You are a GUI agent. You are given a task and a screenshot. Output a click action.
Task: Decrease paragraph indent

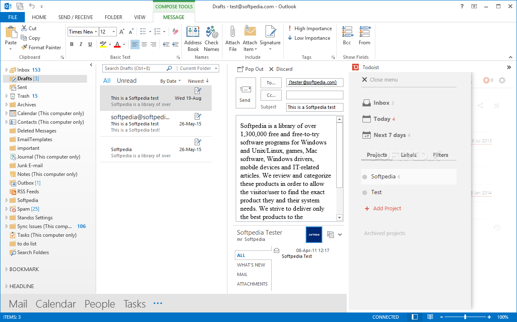point(166,44)
